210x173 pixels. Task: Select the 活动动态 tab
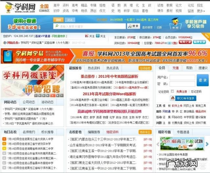[x=47, y=102]
